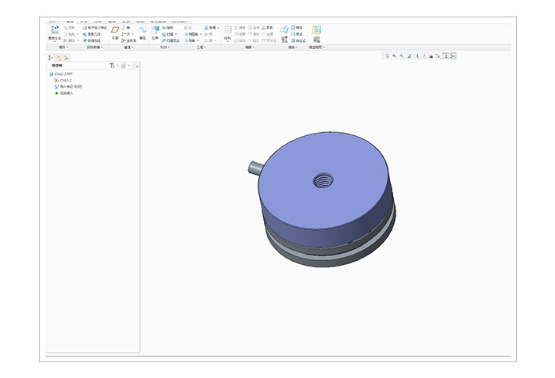Click Zoom Out in graphics toolbar
Viewport: 555px width, 378px height.
(x=401, y=56)
